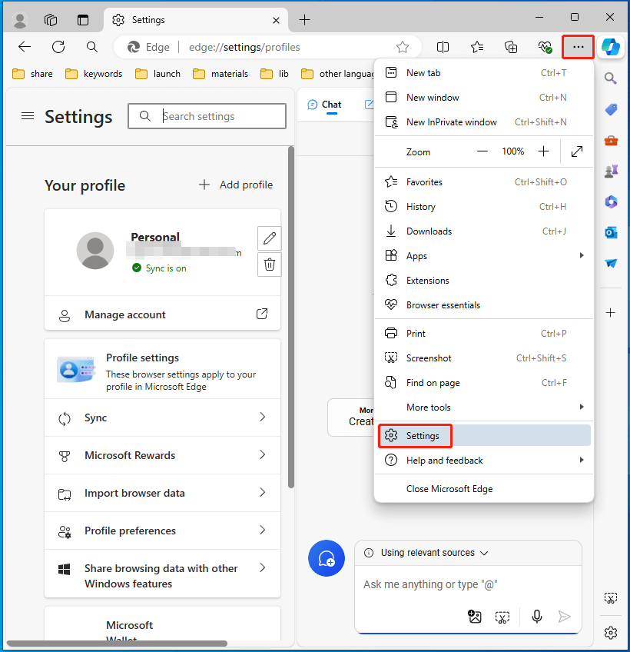Close the Settings tab
Screen dimensions: 630x652
coord(276,20)
